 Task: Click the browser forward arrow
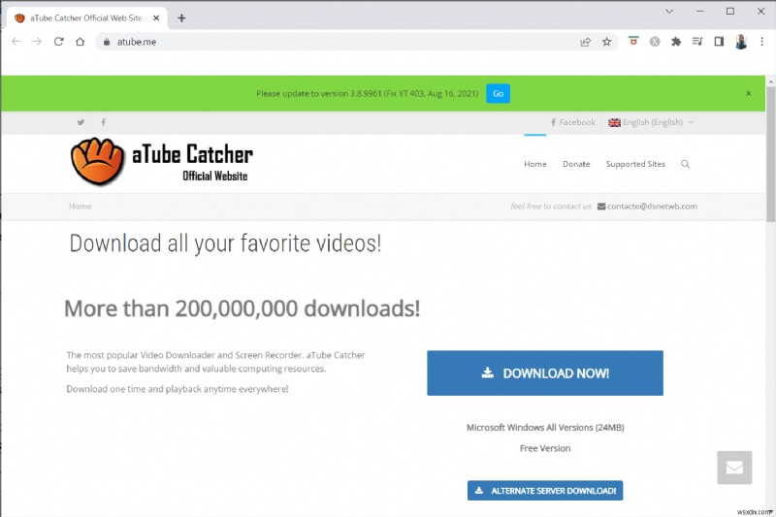tap(37, 42)
